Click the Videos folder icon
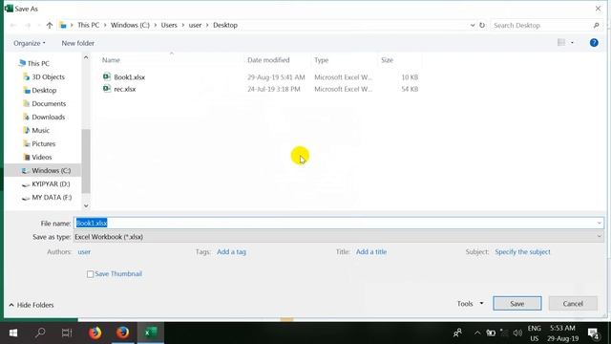This screenshot has width=611, height=344. [x=27, y=157]
